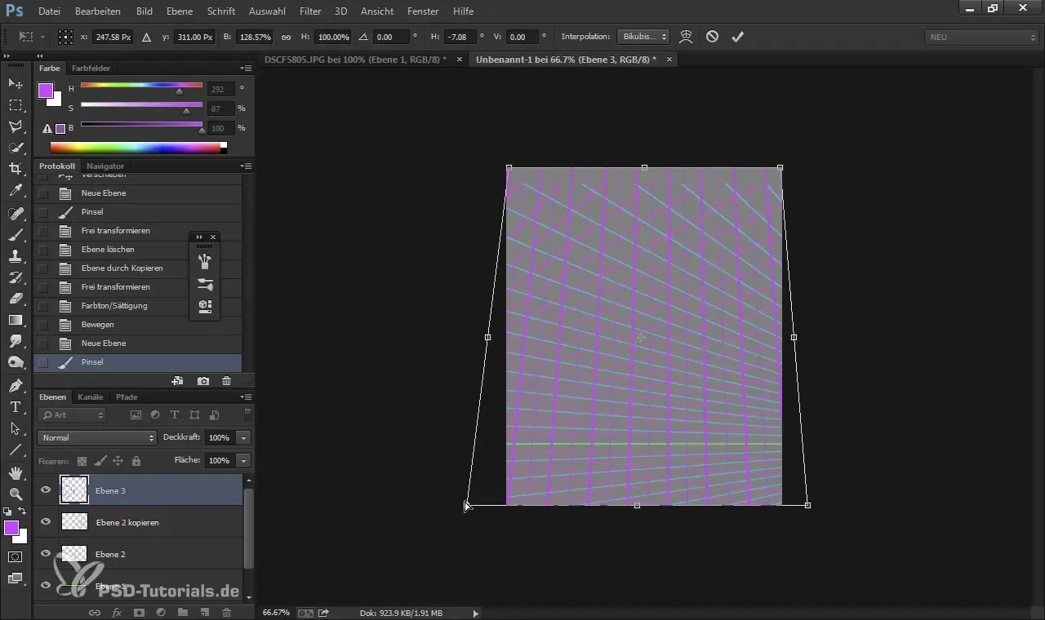Select the Horizontal Type tool
The width and height of the screenshot is (1045, 620).
(x=16, y=406)
